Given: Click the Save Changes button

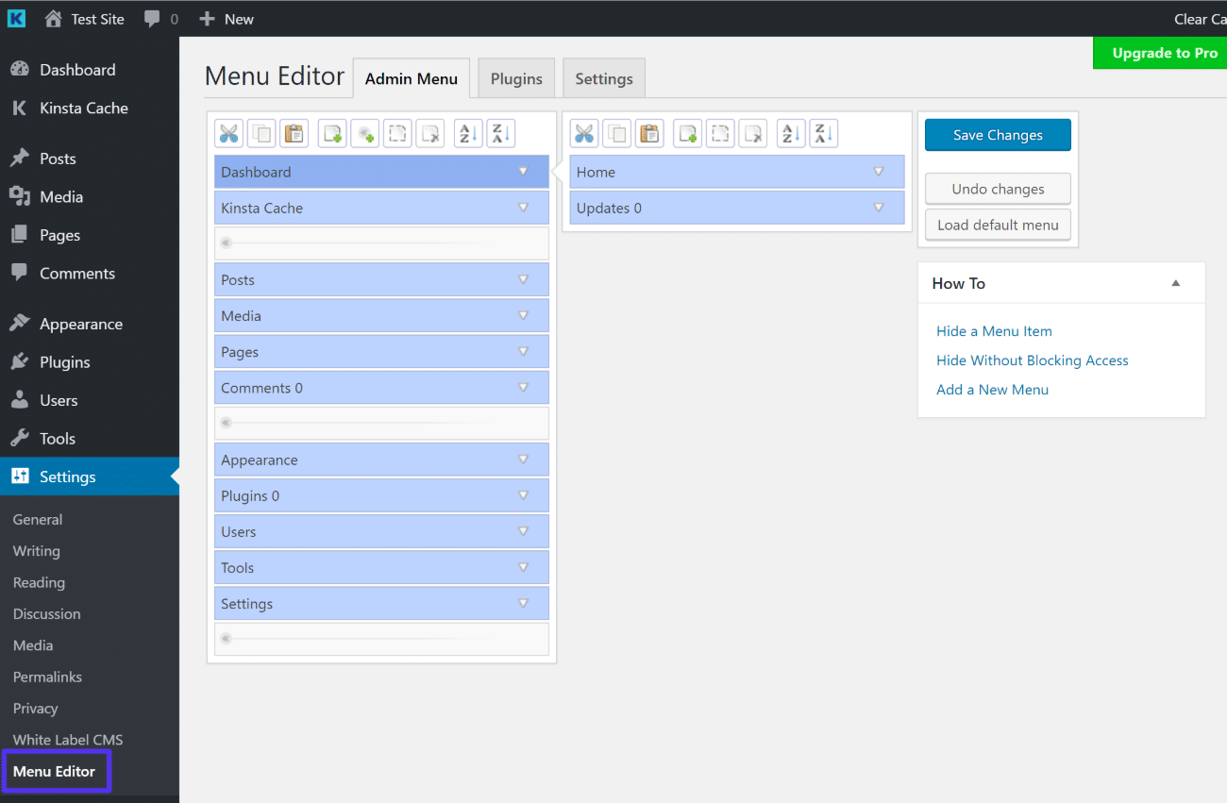Looking at the screenshot, I should (998, 135).
